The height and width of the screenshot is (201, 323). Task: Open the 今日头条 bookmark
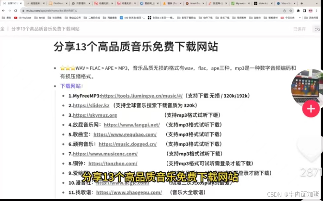[x=288, y=18]
